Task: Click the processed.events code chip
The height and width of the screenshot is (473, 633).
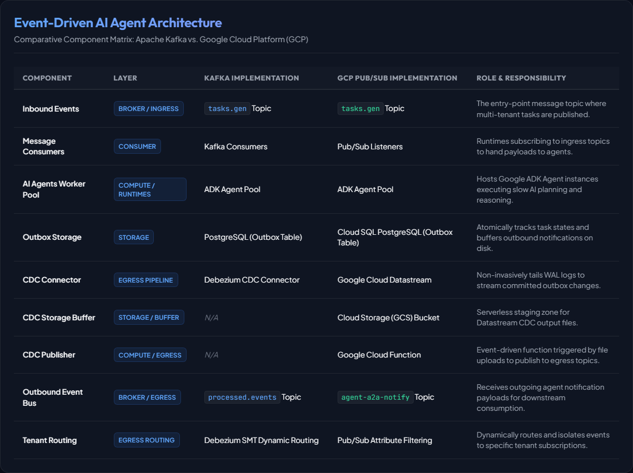Action: pyautogui.click(x=242, y=397)
